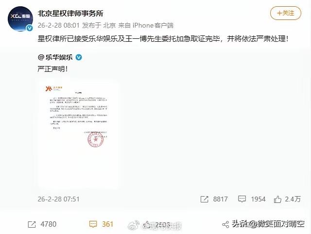Click the share icon at bottom right
Screen dimensions: 311x234
click(225, 224)
